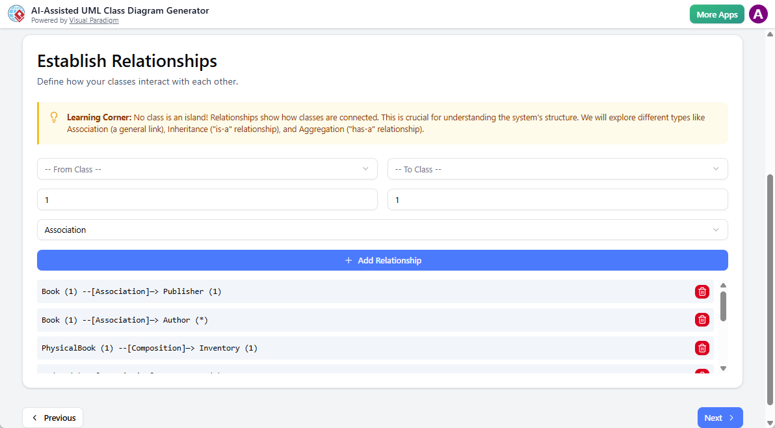This screenshot has width=775, height=428.
Task: Delete the Book–Publisher Association relationship
Action: (702, 291)
